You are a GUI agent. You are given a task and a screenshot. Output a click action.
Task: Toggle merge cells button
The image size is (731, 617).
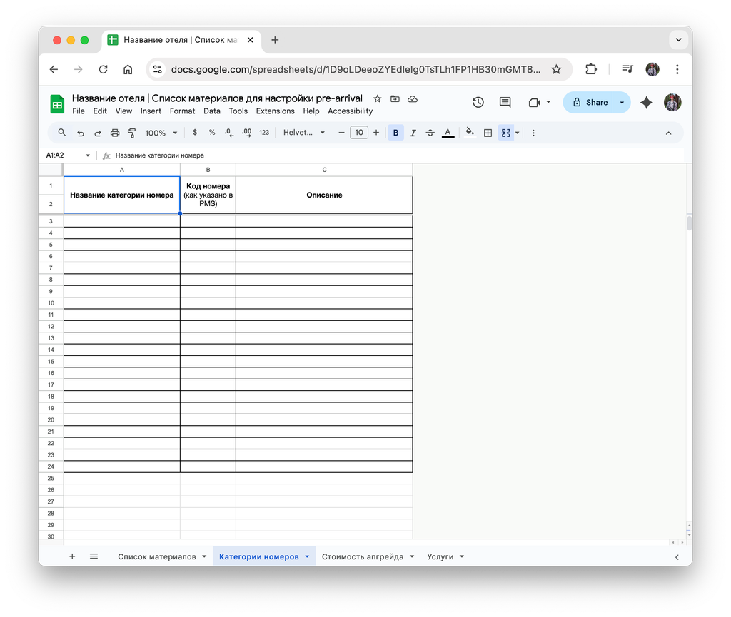pyautogui.click(x=506, y=133)
